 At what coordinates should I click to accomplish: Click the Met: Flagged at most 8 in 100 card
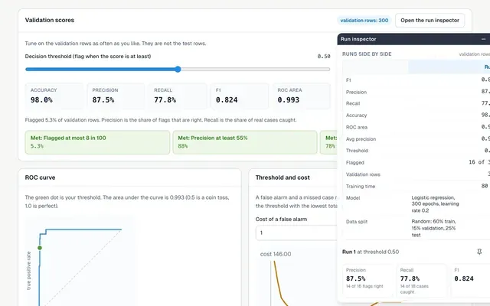click(x=97, y=142)
